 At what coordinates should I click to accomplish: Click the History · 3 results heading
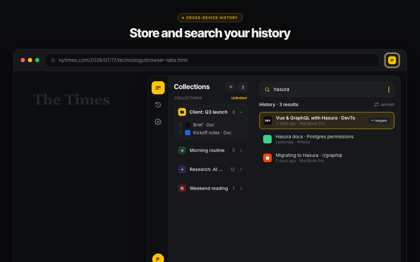[x=279, y=104]
